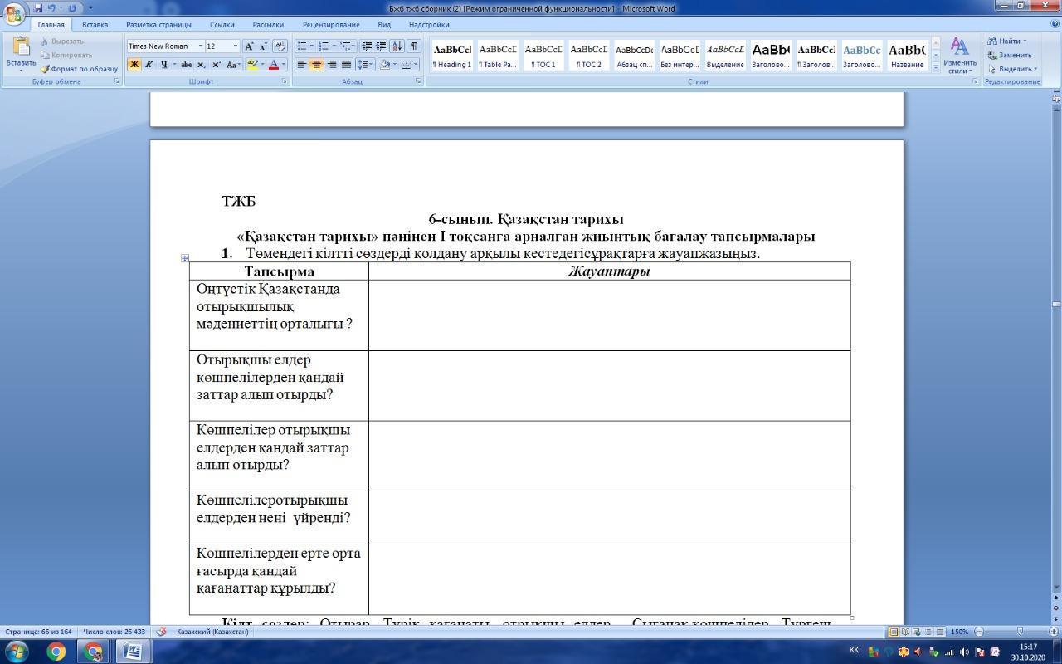Toggle show paragraph marks (¶)

[x=414, y=46]
